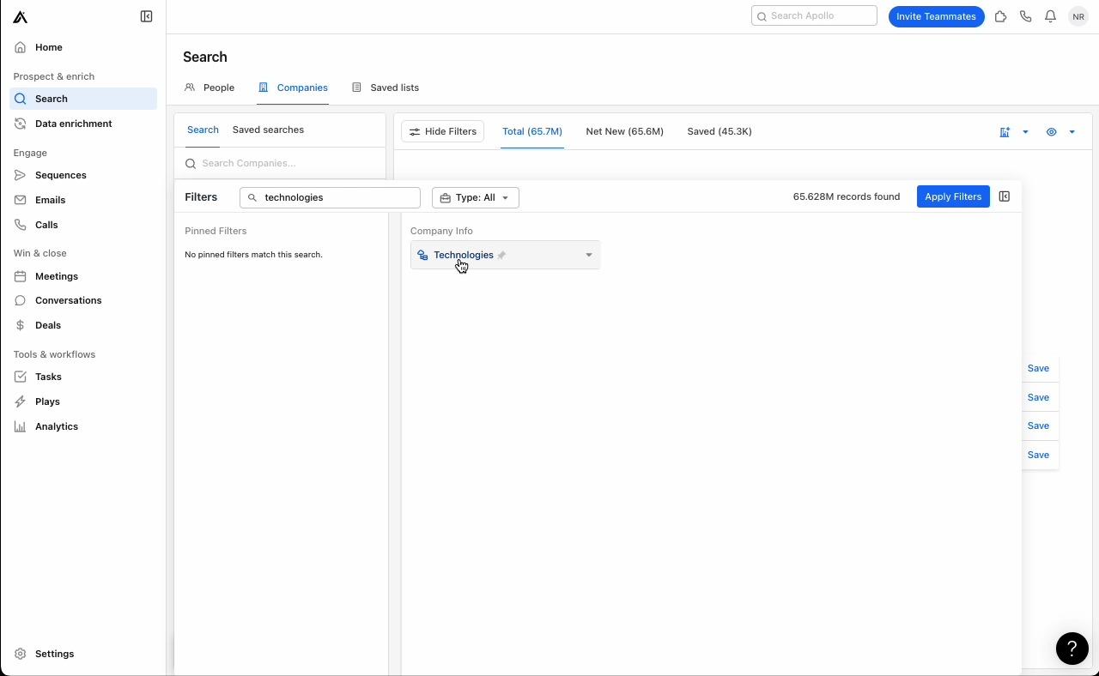Collapse the left sidebar using toggle icon
1099x676 pixels.
(147, 16)
